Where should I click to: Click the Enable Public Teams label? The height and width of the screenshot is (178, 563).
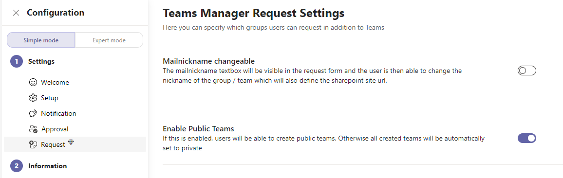coord(198,128)
